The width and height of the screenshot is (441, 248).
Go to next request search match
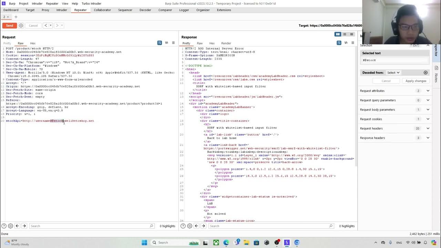[24, 226]
